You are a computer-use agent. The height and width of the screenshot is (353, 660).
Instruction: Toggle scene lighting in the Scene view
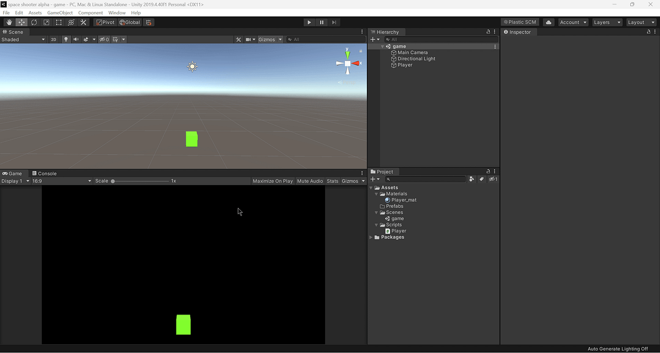[x=66, y=39]
